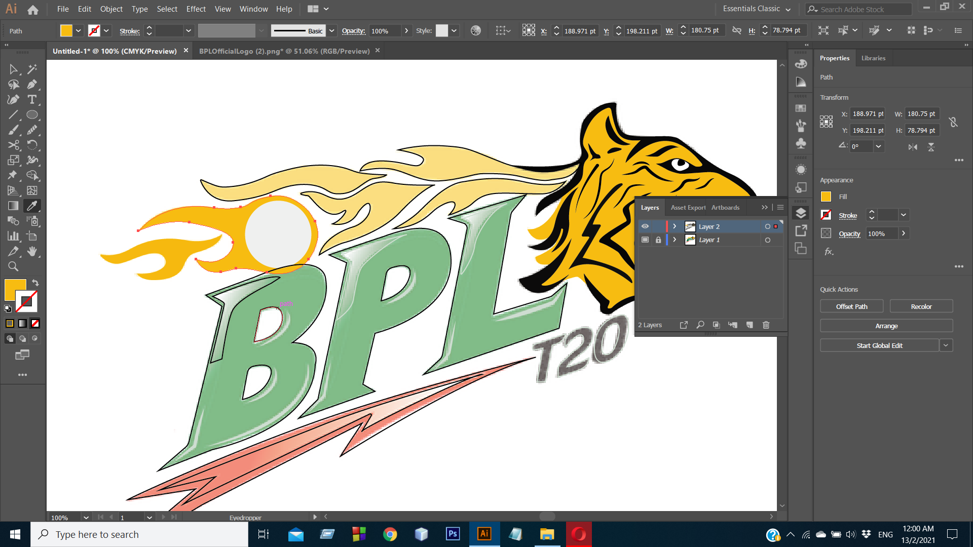
Task: Set Color fill mode below swatches
Action: click(x=10, y=324)
